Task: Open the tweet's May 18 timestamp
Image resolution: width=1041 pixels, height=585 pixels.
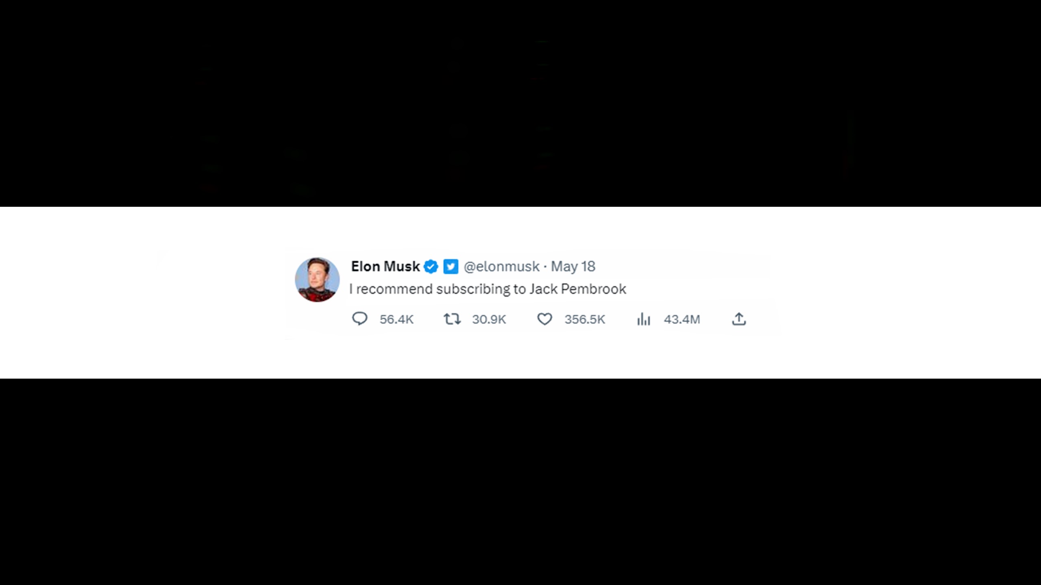Action: (573, 266)
